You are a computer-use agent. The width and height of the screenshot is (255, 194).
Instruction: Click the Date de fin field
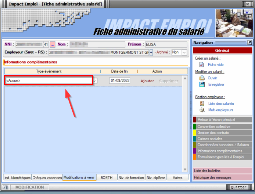click(x=120, y=81)
